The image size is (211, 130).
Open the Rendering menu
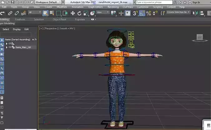pyautogui.click(x=113, y=7)
